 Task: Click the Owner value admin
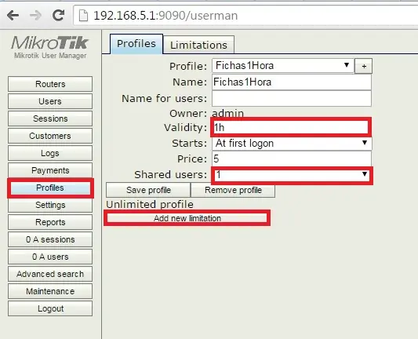(x=228, y=113)
